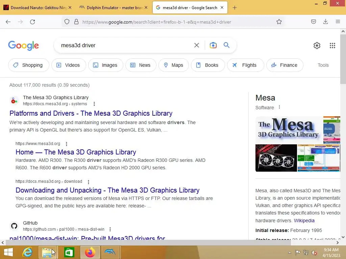Click the Firefox taskbar button
Image resolution: width=346 pixels, height=259 pixels.
[x=90, y=252]
